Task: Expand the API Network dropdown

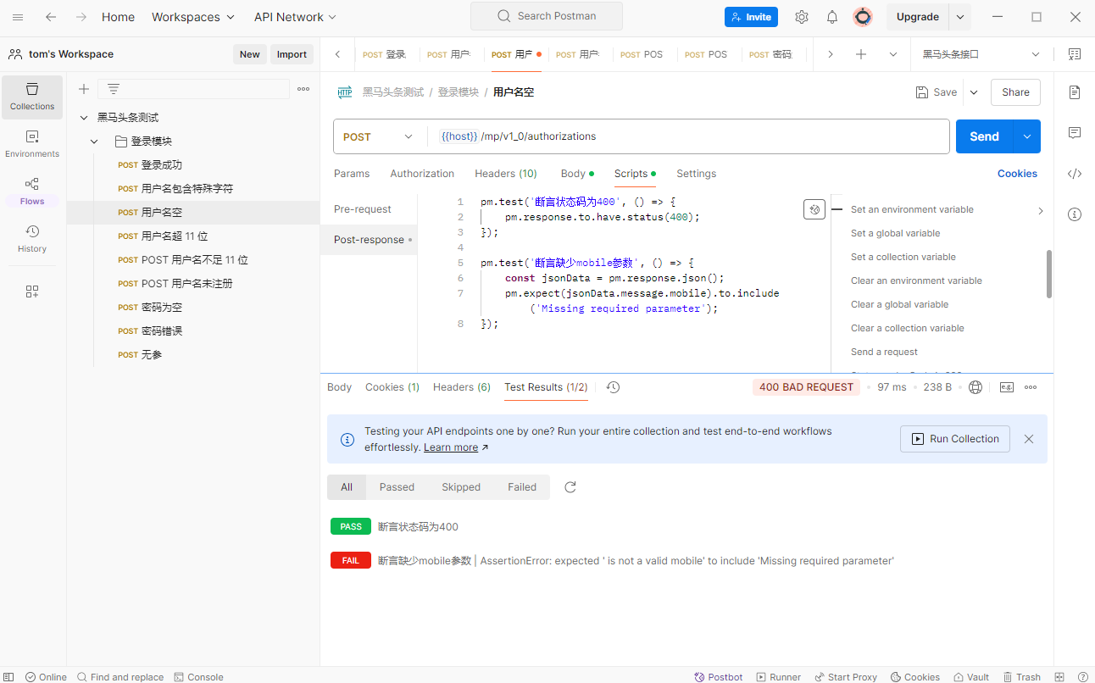Action: click(295, 17)
